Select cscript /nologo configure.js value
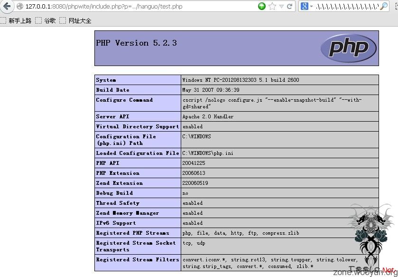The height and width of the screenshot is (277, 398). tap(272, 103)
